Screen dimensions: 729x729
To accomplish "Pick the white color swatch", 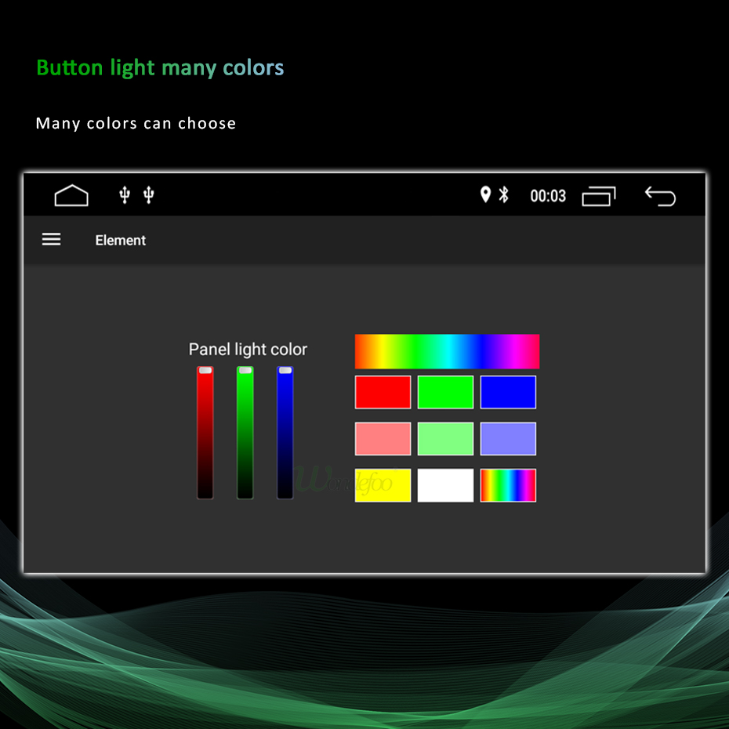I will pos(445,485).
